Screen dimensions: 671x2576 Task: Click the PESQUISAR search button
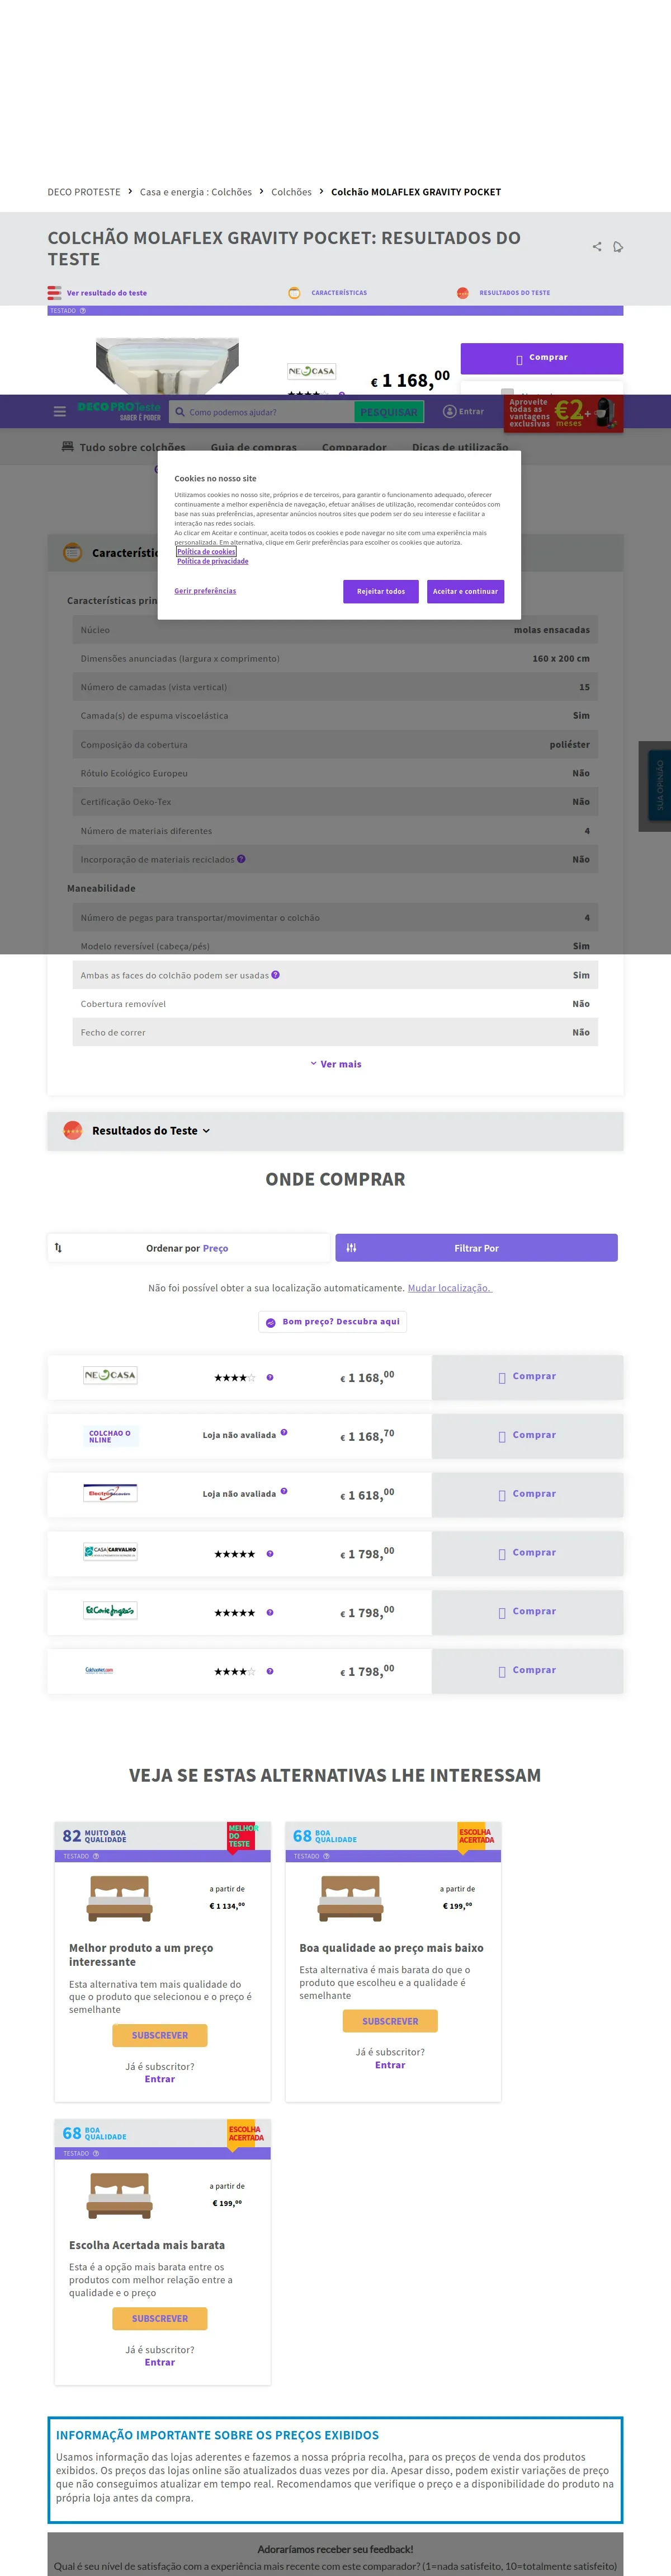pyautogui.click(x=389, y=411)
